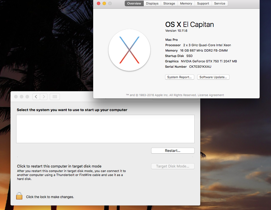The height and width of the screenshot is (210, 271).
Task: Click the 'Mac Pro' model name
Action: tap(172, 40)
